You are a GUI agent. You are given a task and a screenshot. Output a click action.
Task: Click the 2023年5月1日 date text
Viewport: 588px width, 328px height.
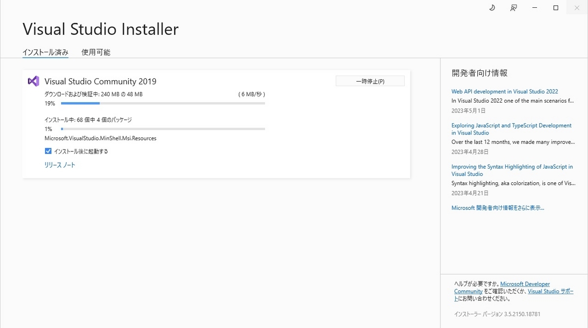pos(468,111)
